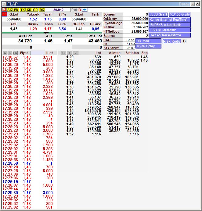202x211 pixels.
Task: Open Teknik Detay
Action: tap(149, 46)
